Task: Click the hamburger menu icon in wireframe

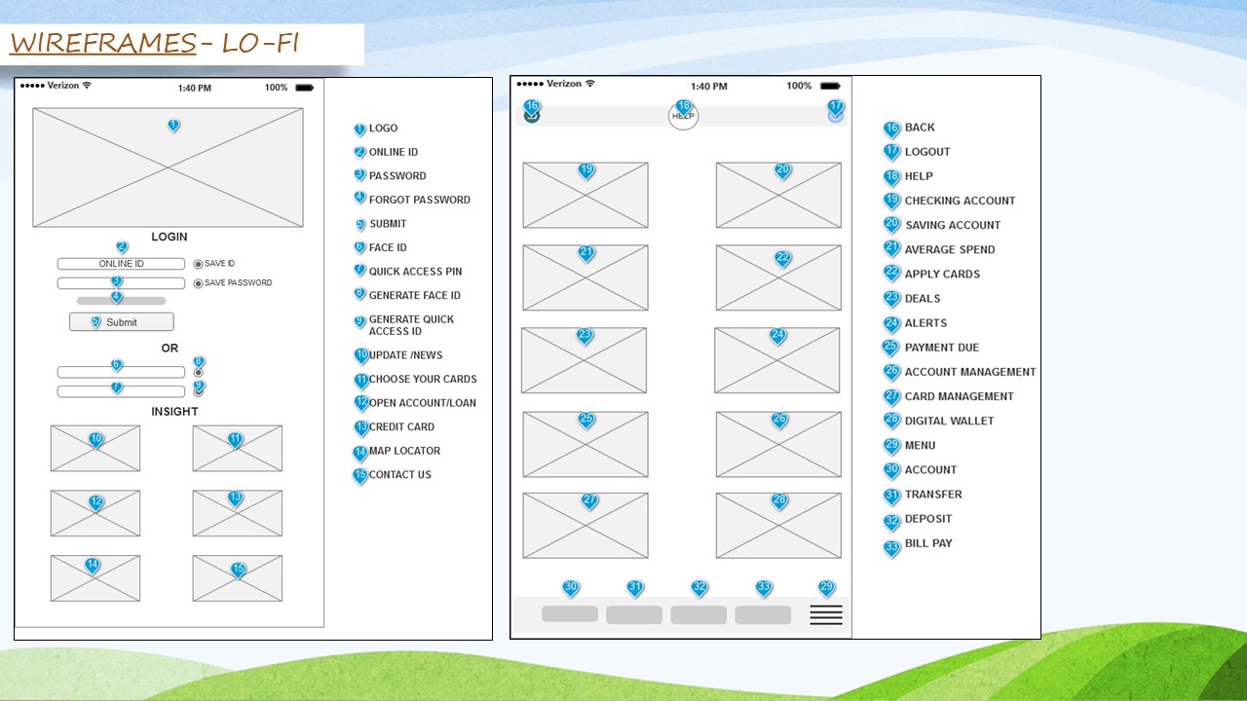Action: point(825,614)
